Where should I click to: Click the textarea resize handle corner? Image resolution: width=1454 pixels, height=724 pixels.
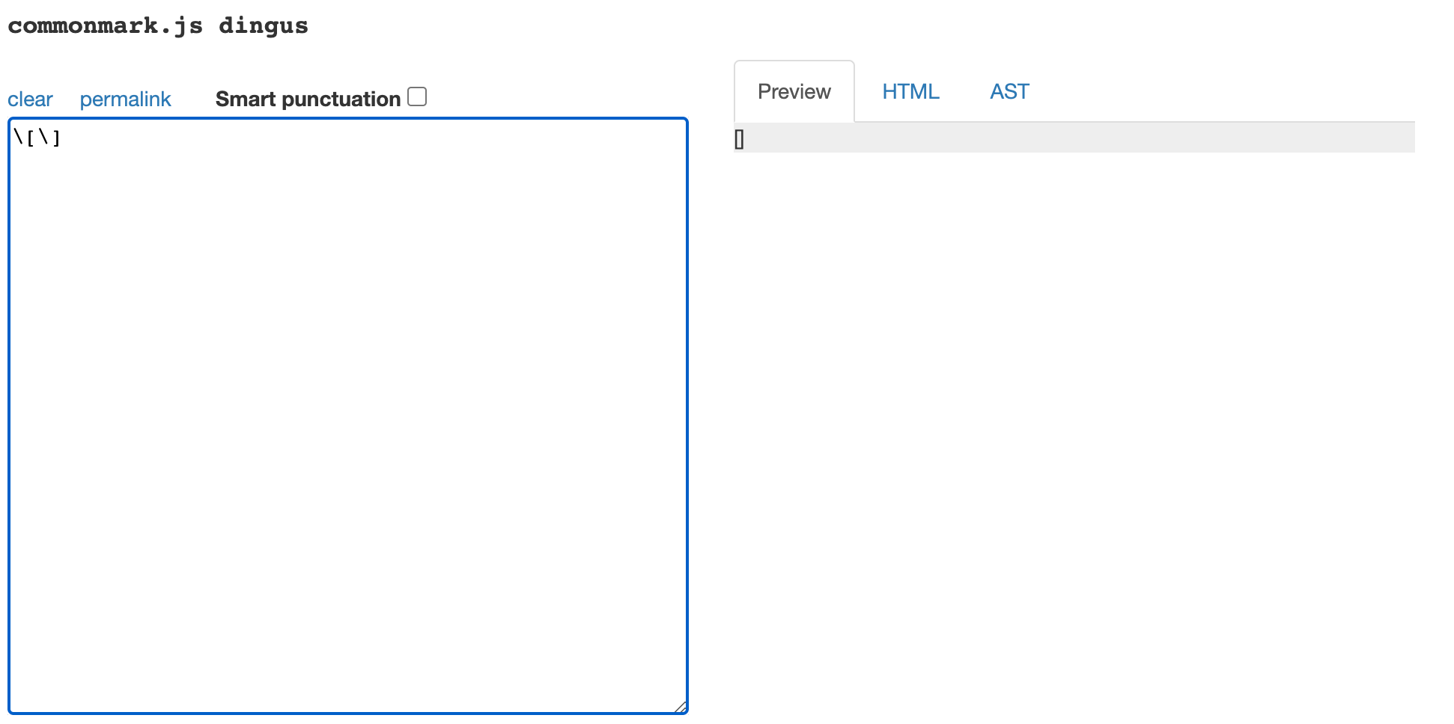tap(681, 707)
